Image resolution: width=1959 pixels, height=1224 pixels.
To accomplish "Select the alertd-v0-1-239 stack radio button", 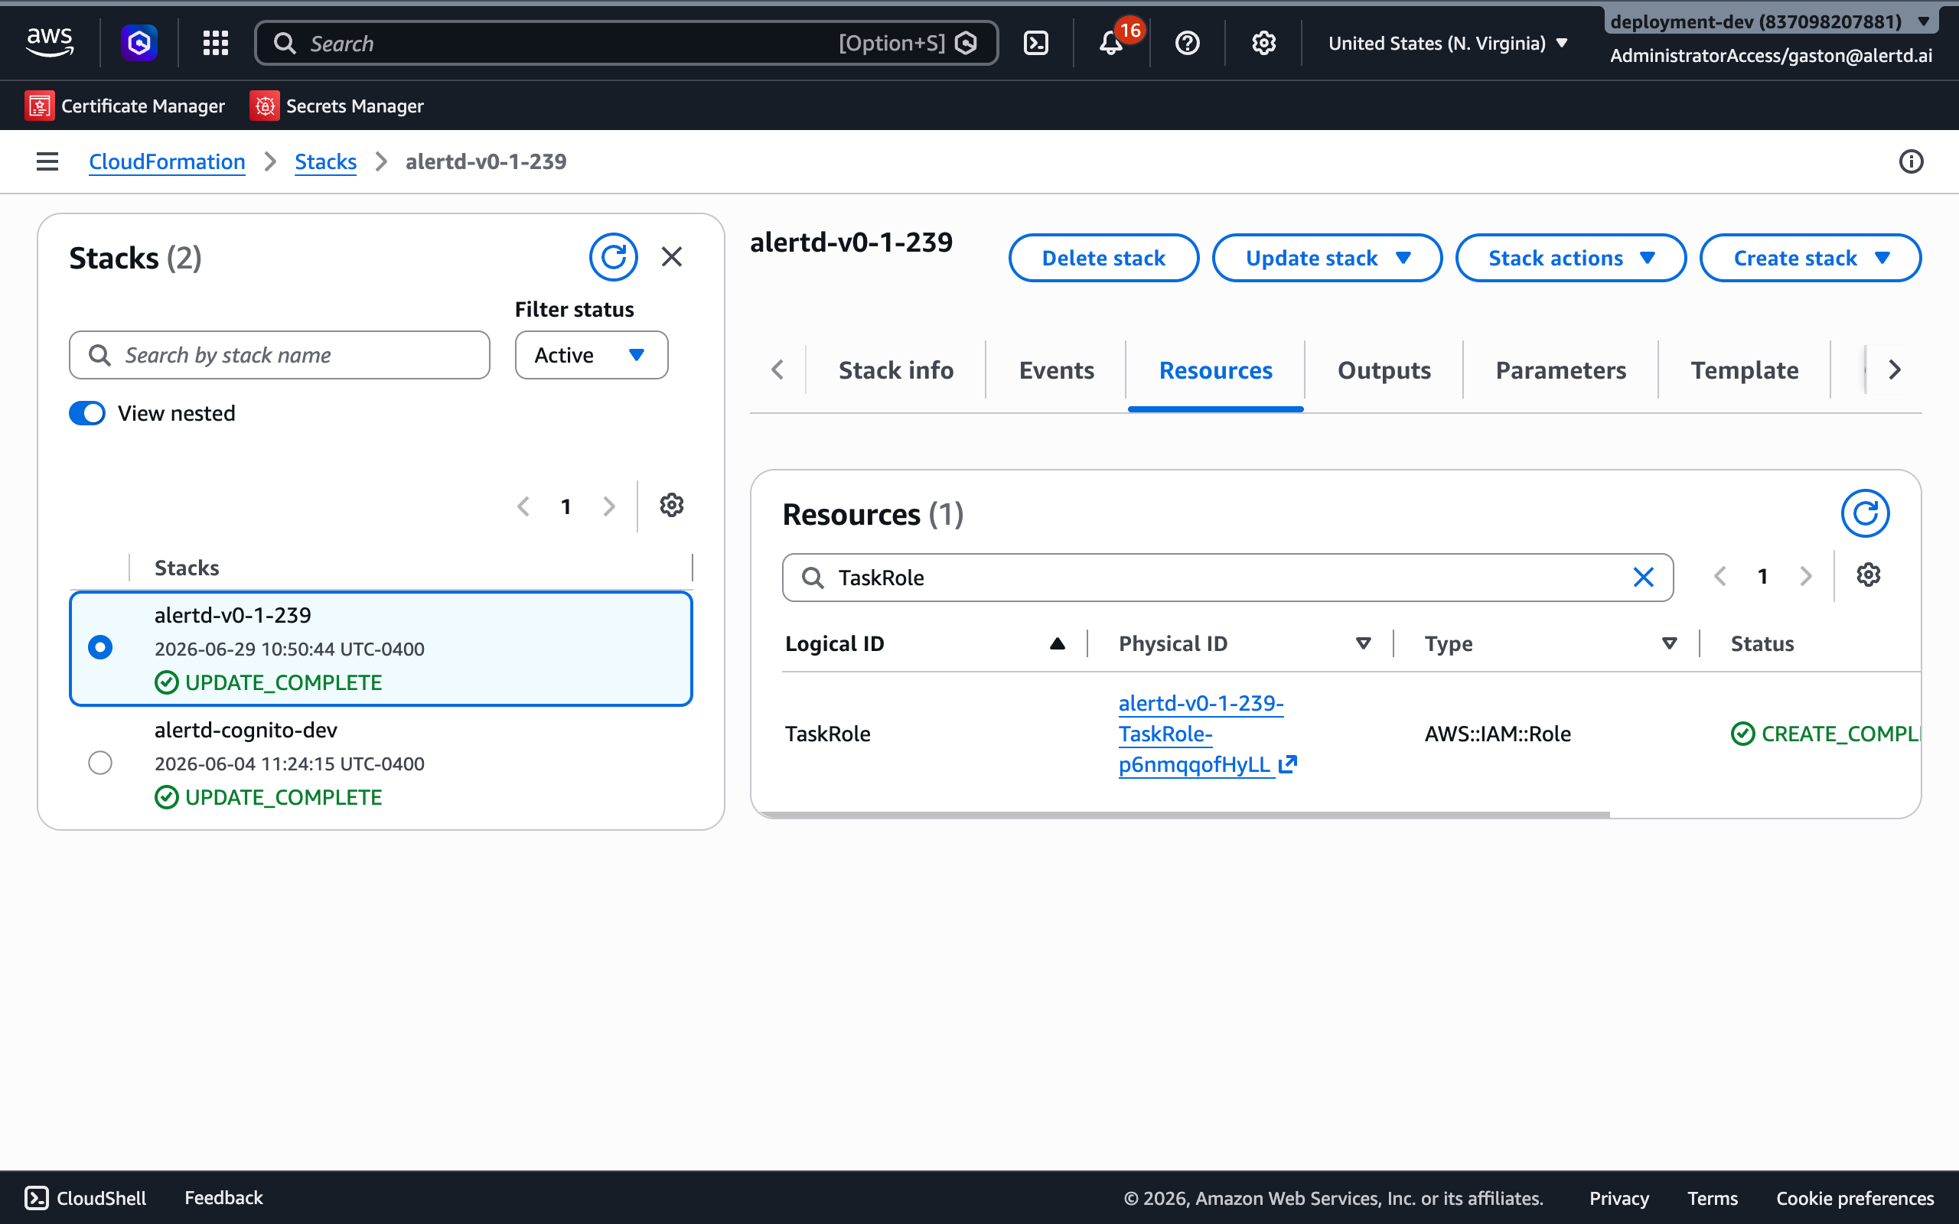I will pos(100,648).
